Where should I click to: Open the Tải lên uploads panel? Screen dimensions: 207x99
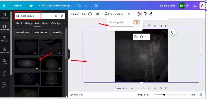(x=4, y=62)
